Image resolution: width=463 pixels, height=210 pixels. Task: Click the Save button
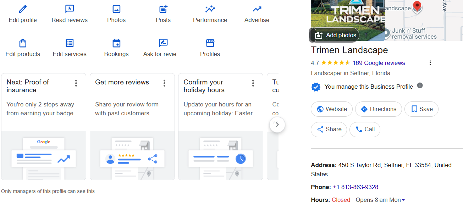click(421, 109)
